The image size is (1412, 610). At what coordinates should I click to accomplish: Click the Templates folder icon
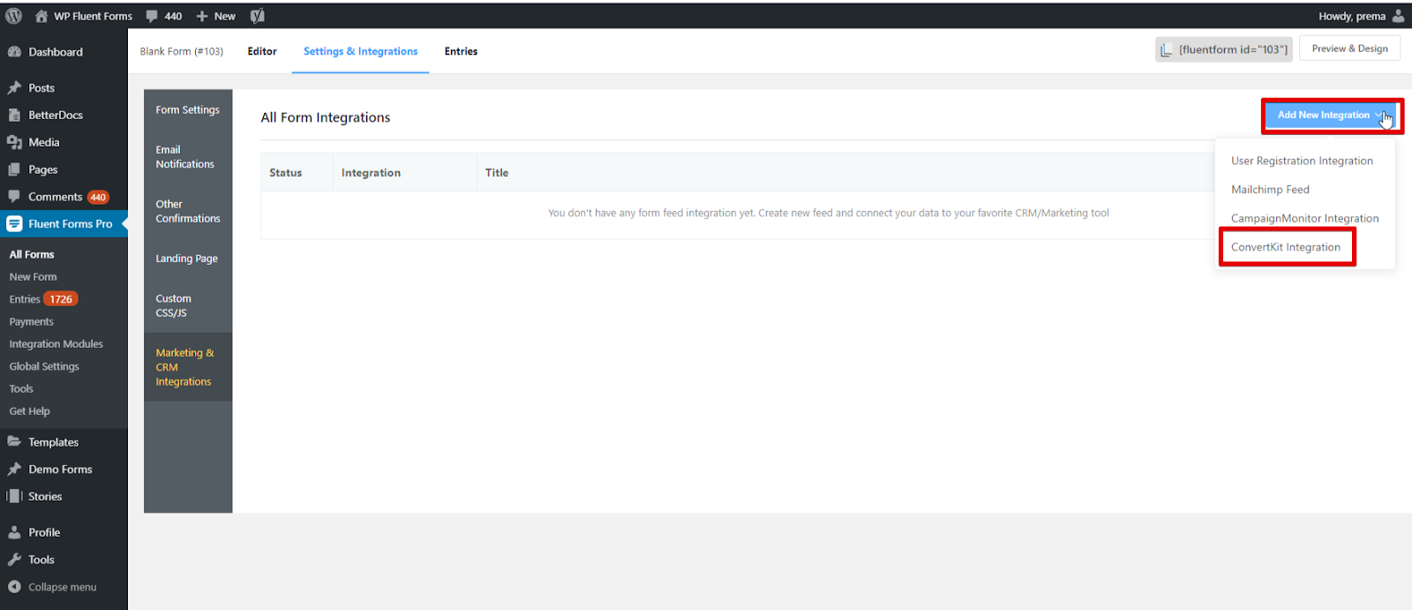(14, 442)
